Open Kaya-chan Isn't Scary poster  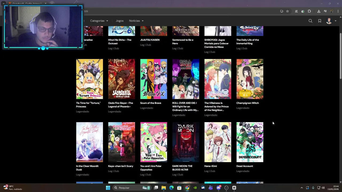point(122,142)
